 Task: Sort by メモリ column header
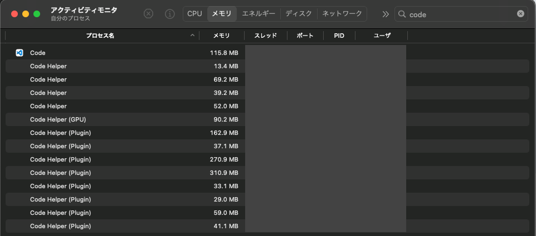[222, 36]
